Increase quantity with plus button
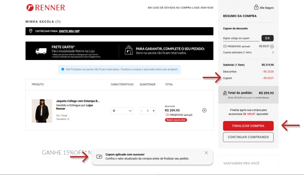 coord(153,111)
